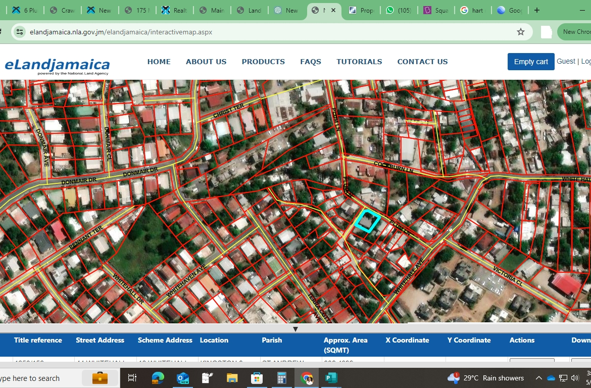Launch Calculator from the taskbar

pos(281,377)
